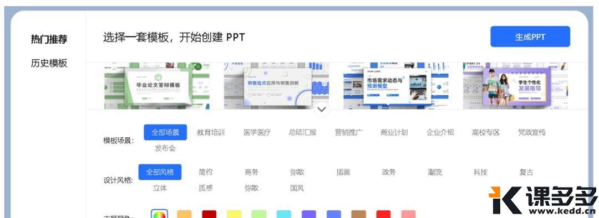The height and width of the screenshot is (218, 599).
Task: Select the 潮流 design style
Action: 435,172
